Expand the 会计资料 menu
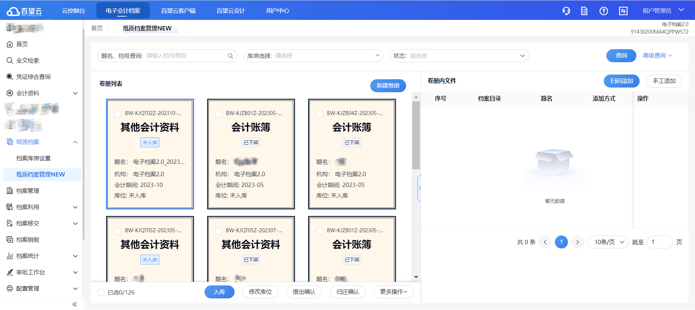 [x=75, y=93]
